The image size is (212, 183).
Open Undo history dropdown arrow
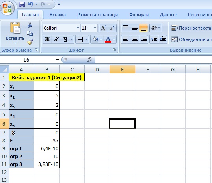[36, 4]
